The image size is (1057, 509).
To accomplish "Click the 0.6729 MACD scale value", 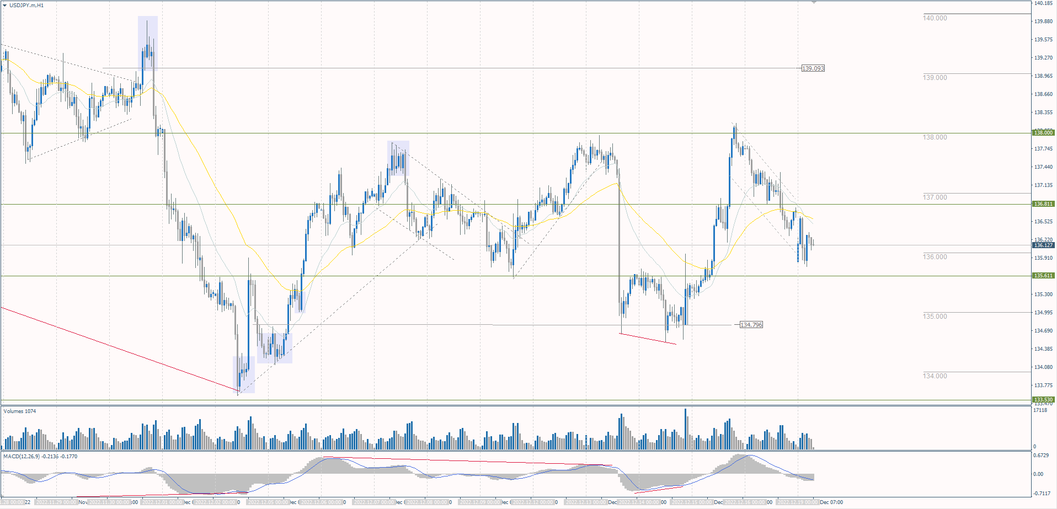I will coord(1041,456).
